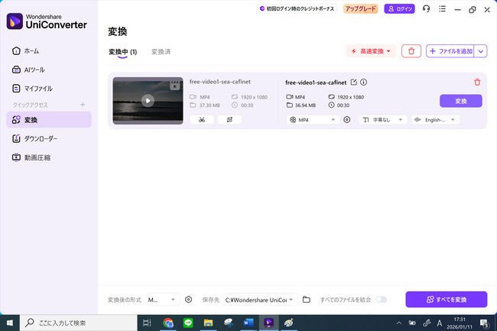Open the headset support icon
497x331 pixels.
point(427,9)
